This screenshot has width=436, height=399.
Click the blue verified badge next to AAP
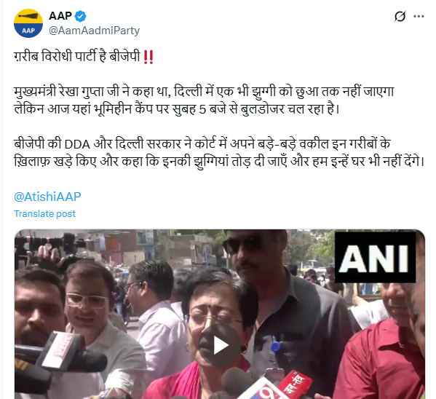point(81,16)
